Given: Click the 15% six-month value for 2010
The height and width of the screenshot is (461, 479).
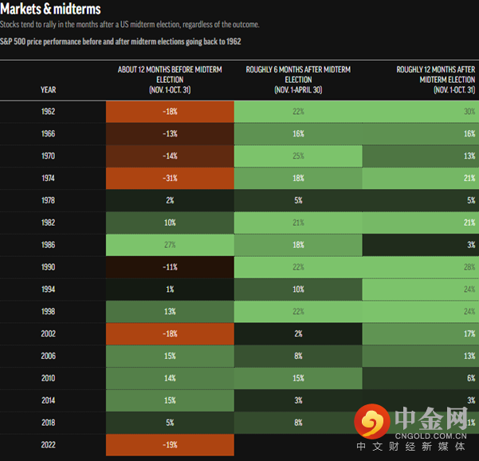Looking at the screenshot, I should pyautogui.click(x=298, y=378).
